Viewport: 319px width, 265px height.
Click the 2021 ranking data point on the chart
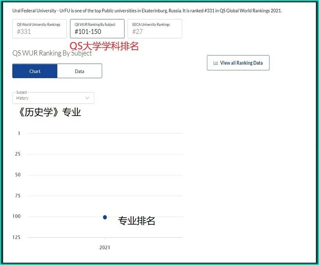tap(104, 217)
